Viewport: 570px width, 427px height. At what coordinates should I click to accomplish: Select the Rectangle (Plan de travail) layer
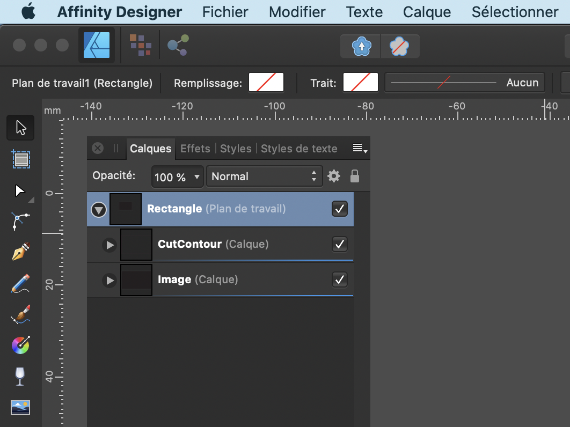[x=221, y=209]
